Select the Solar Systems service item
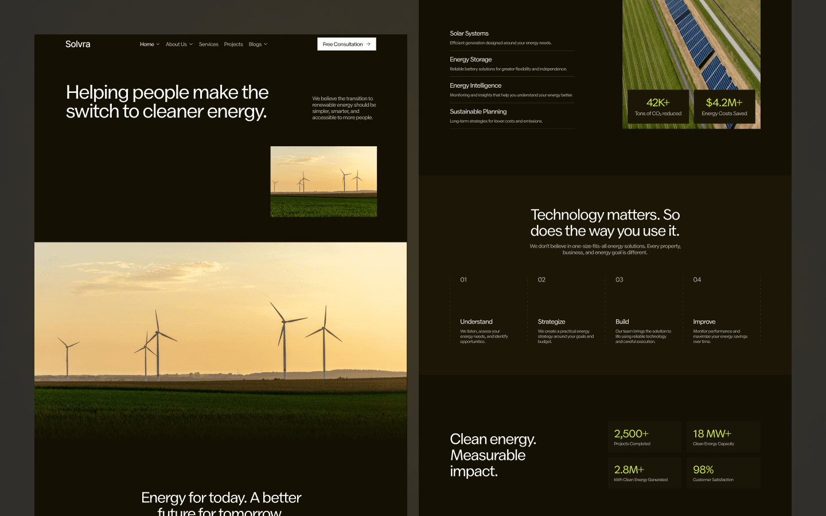Viewport: 826px width, 516px height. [512, 38]
